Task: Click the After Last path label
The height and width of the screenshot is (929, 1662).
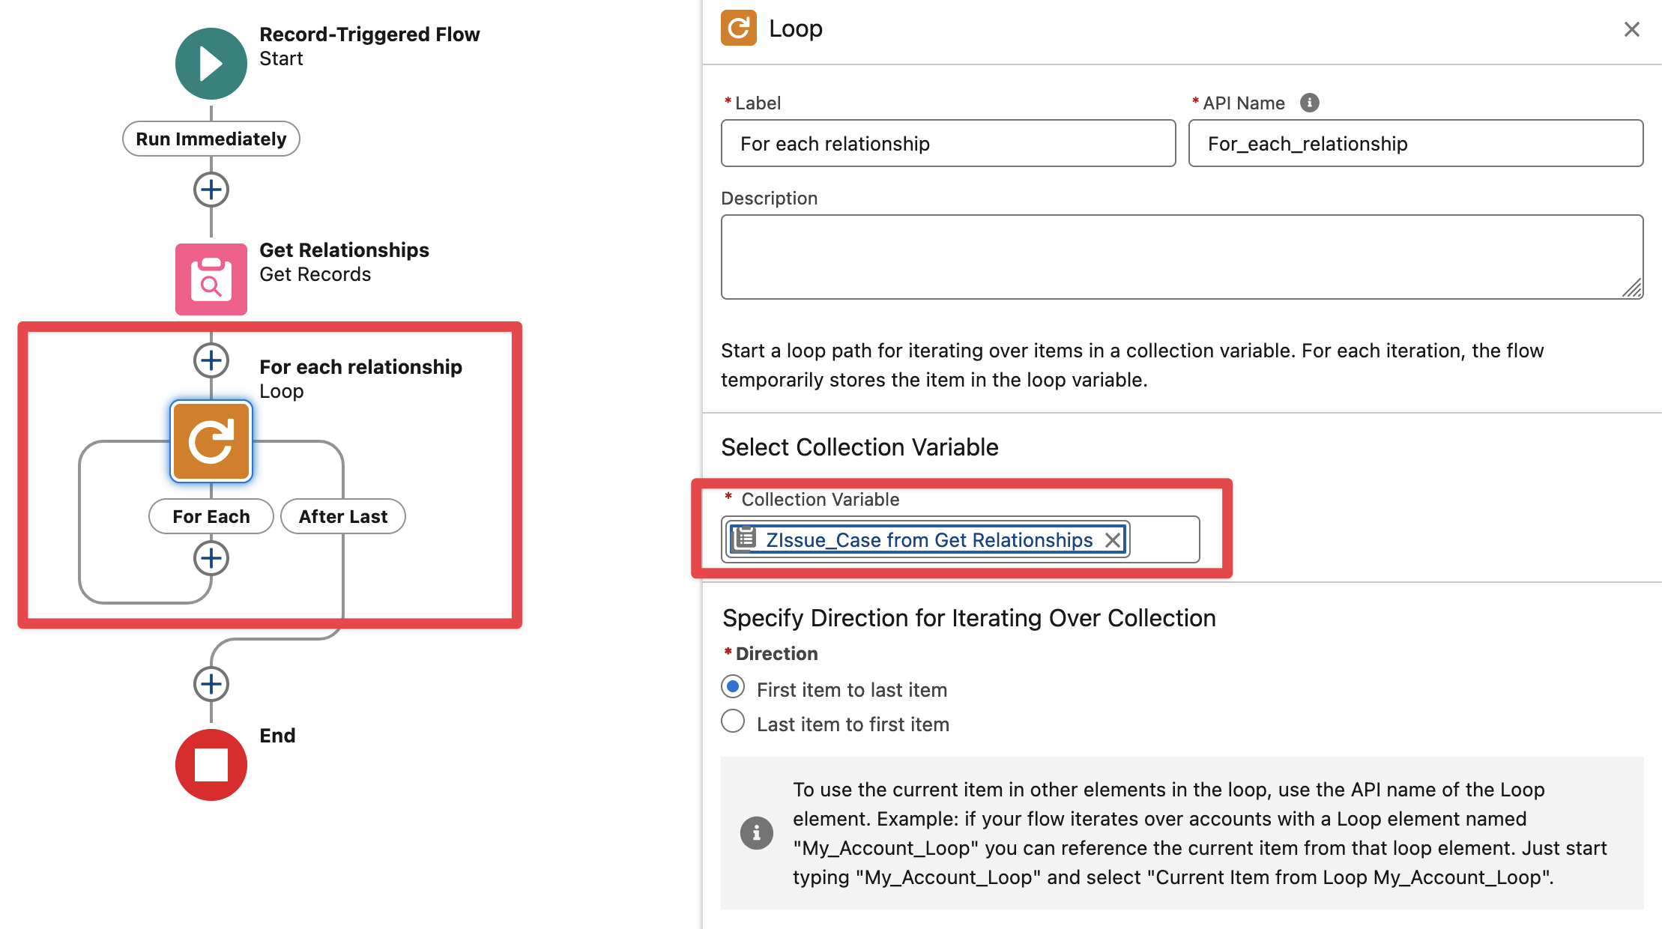Action: [x=343, y=516]
